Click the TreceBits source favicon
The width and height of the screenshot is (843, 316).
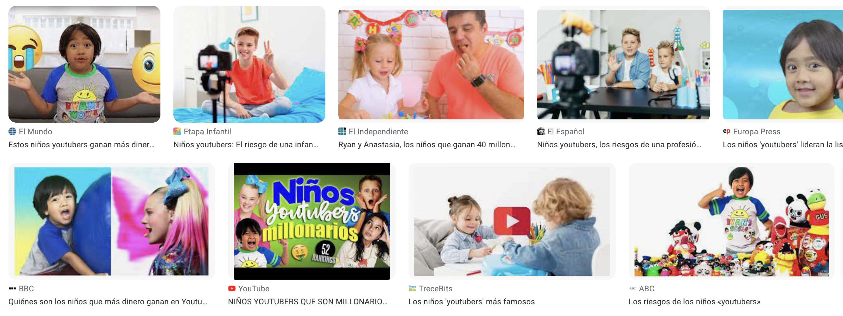[x=412, y=288]
